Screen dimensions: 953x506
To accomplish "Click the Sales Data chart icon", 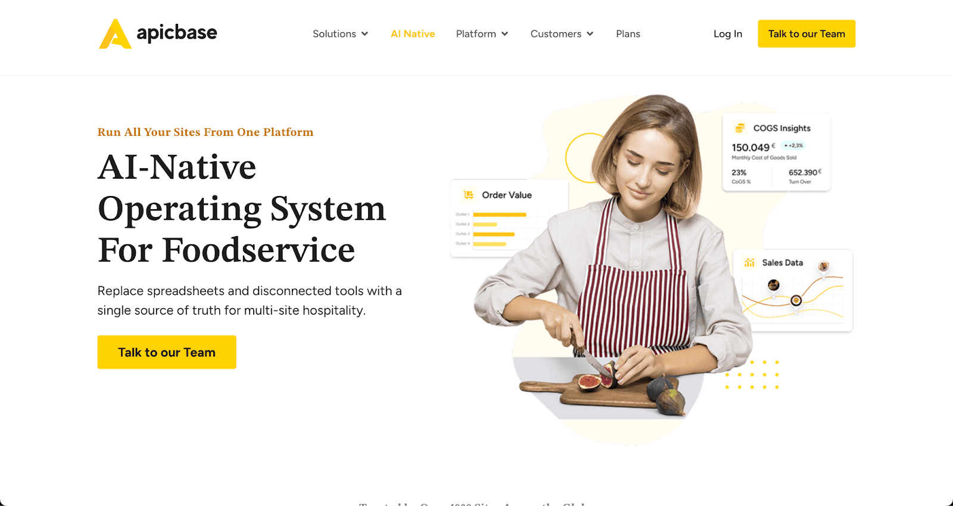I will (749, 263).
